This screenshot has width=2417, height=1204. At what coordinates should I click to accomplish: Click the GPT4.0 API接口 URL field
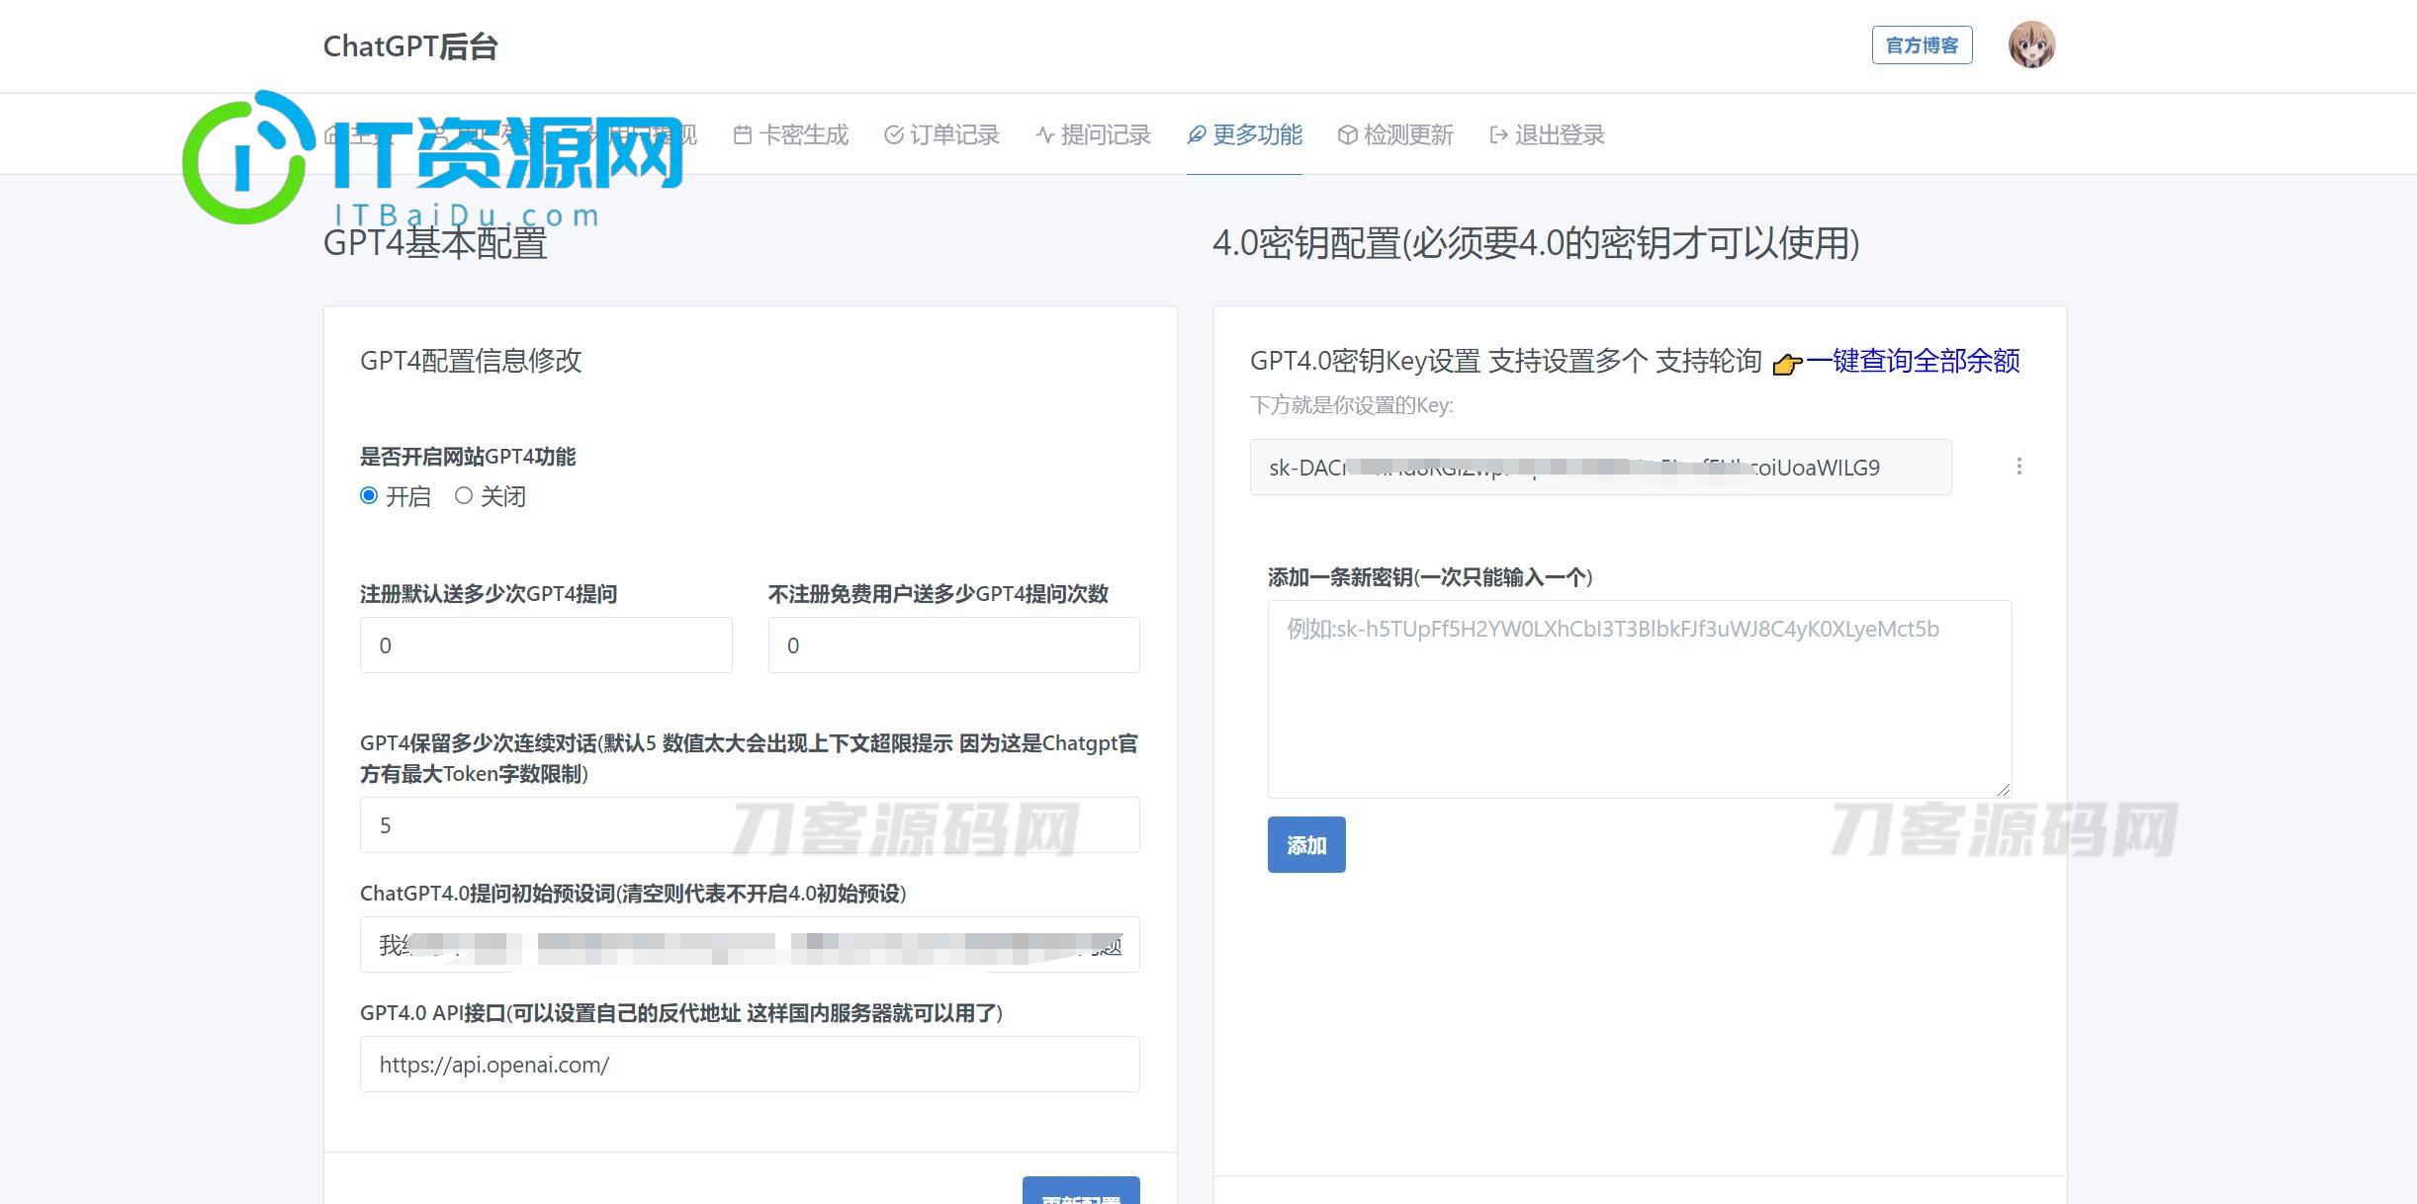[x=750, y=1065]
